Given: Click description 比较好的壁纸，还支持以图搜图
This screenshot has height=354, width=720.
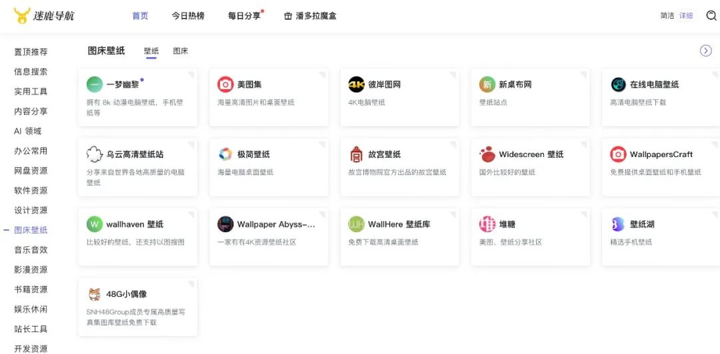Looking at the screenshot, I should [135, 242].
